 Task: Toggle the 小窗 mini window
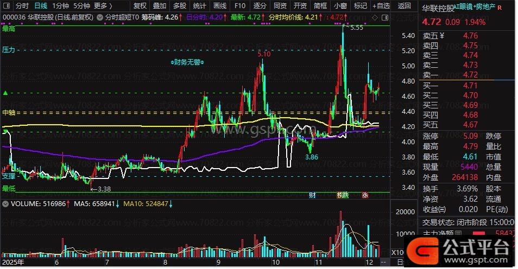[x=340, y=6]
